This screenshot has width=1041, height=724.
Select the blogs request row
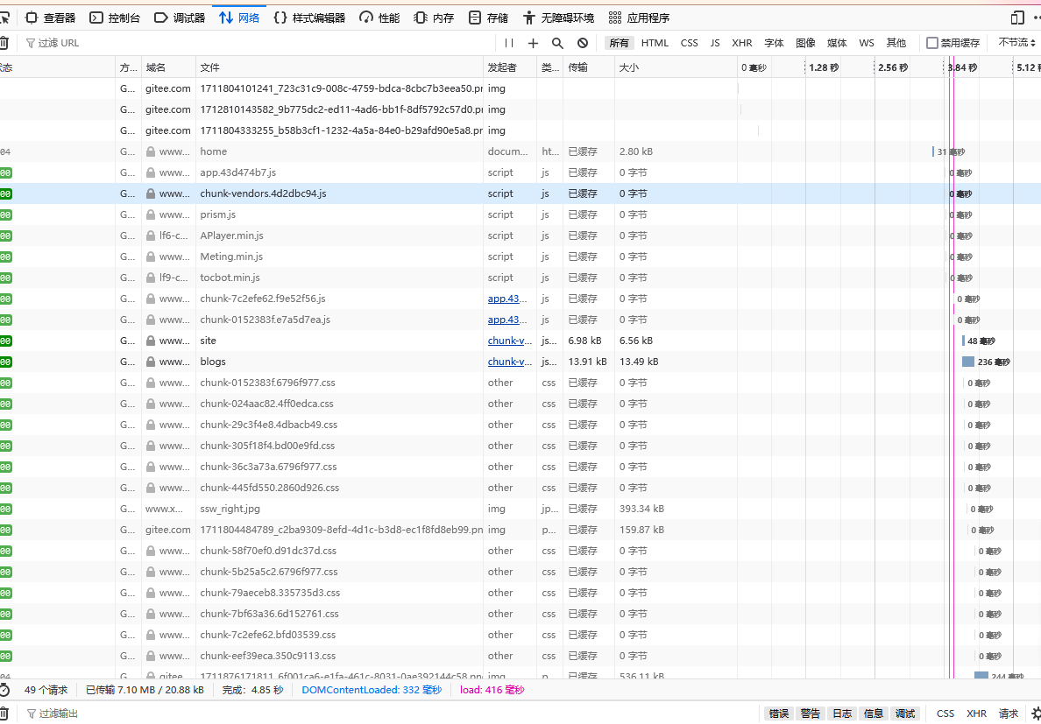[520, 362]
